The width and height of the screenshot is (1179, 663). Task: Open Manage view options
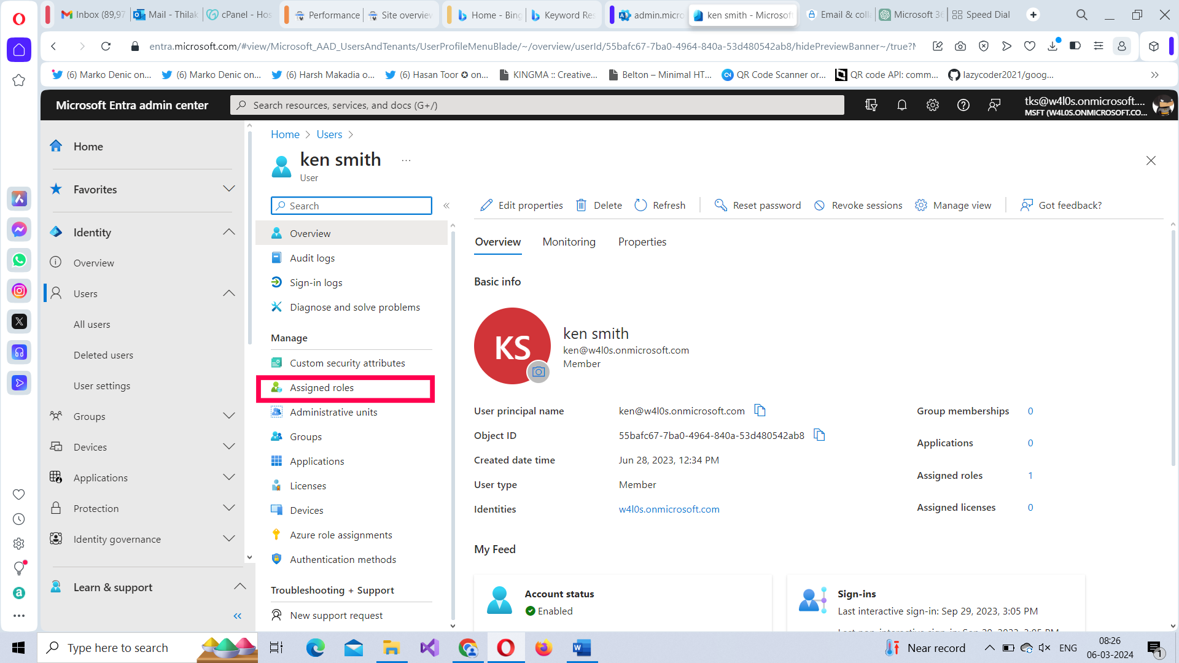click(x=953, y=205)
